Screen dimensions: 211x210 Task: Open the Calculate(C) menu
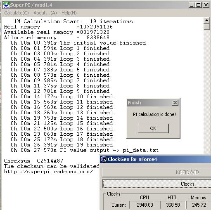click(x=17, y=13)
